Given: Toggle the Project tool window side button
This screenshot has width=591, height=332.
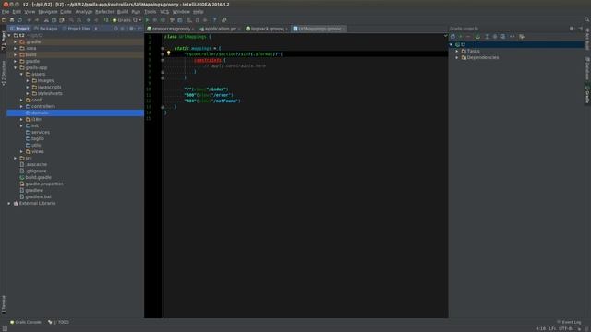Looking at the screenshot, I should point(4,41).
